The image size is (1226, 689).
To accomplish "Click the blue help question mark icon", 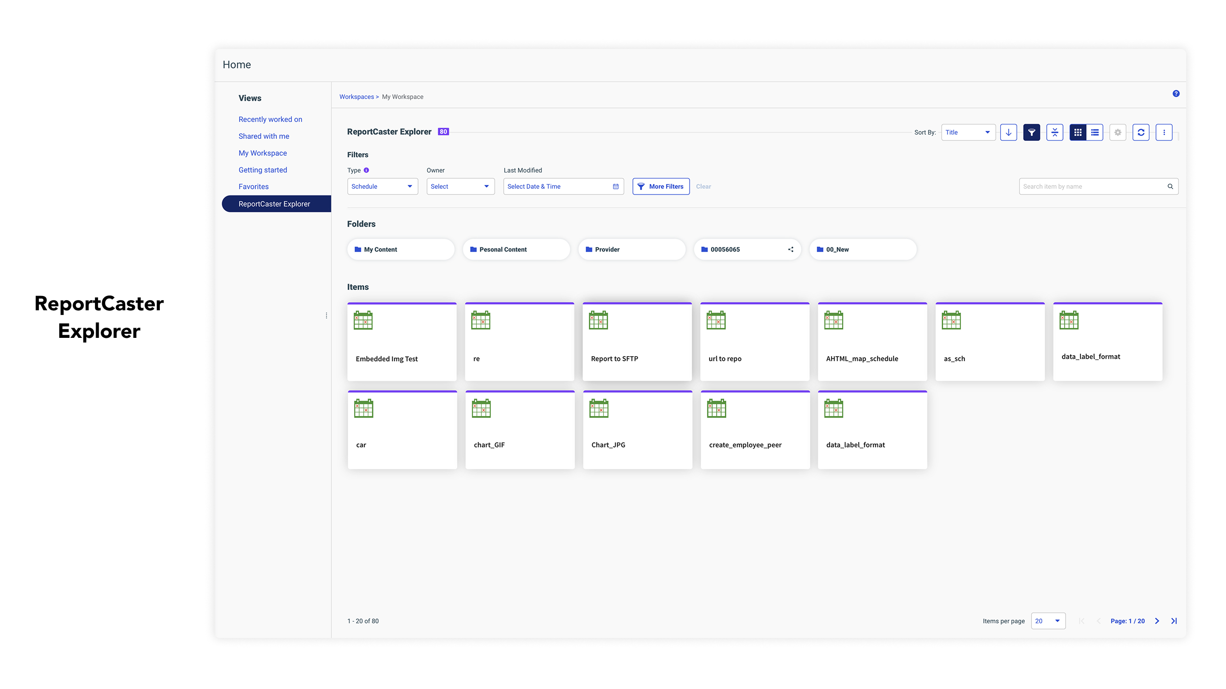I will point(1175,93).
